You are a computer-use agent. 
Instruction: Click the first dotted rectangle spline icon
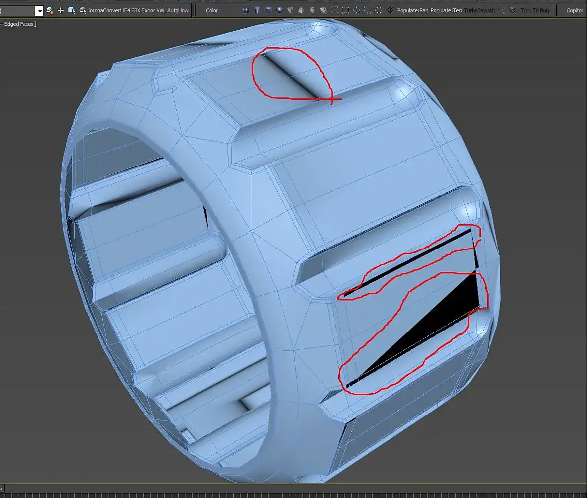[x=334, y=10]
